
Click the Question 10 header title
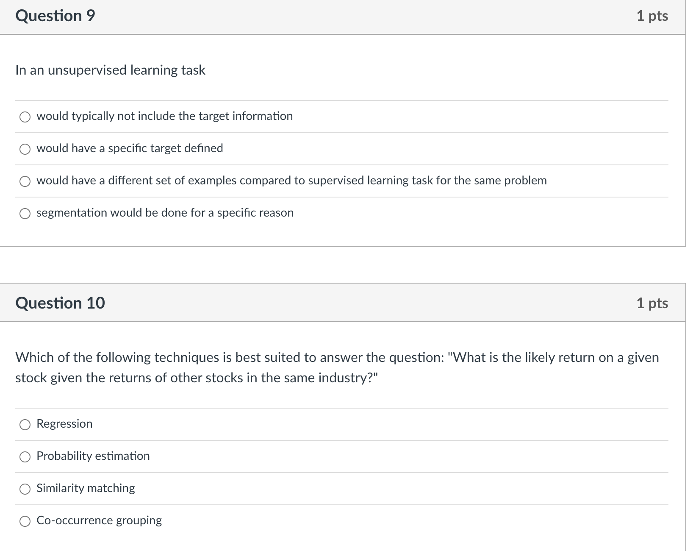coord(60,303)
